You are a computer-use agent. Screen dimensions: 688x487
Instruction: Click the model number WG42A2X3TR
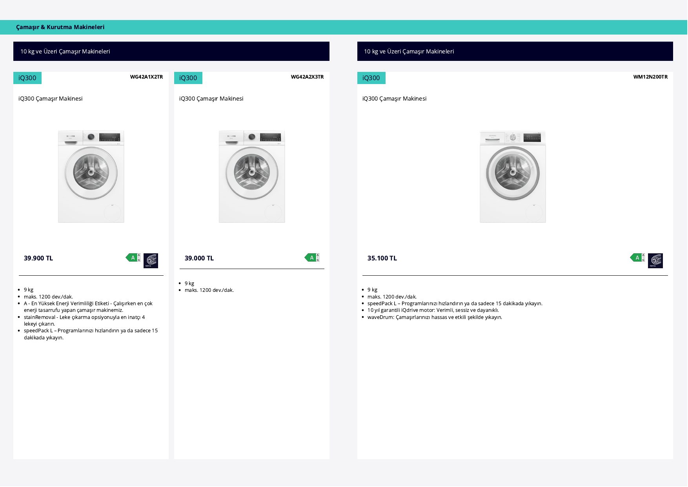pos(307,77)
